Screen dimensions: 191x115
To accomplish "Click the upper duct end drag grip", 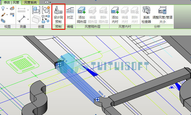I will click(60, 64).
